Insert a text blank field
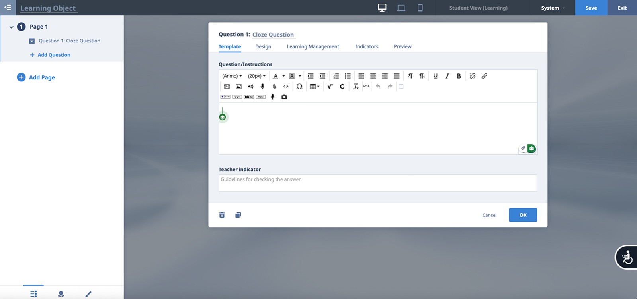 coord(237,97)
